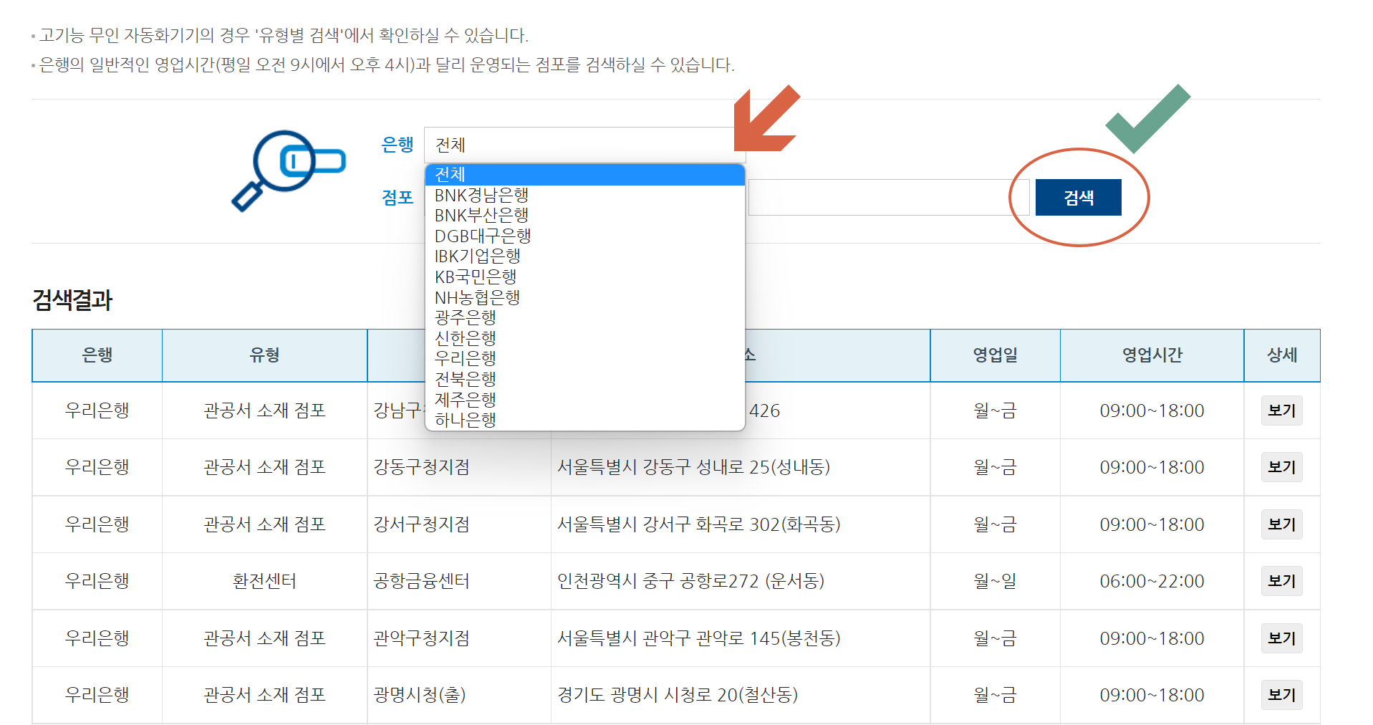Choose BNK부산은행 from the list
This screenshot has width=1373, height=725.
pos(584,216)
